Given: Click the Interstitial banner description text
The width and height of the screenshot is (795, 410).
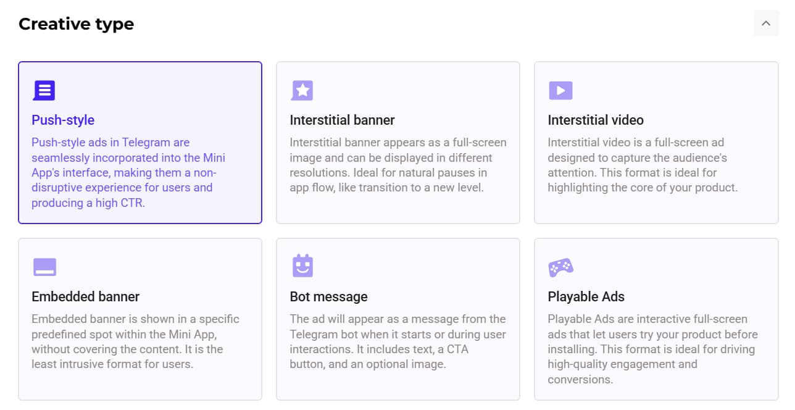Looking at the screenshot, I should [398, 165].
